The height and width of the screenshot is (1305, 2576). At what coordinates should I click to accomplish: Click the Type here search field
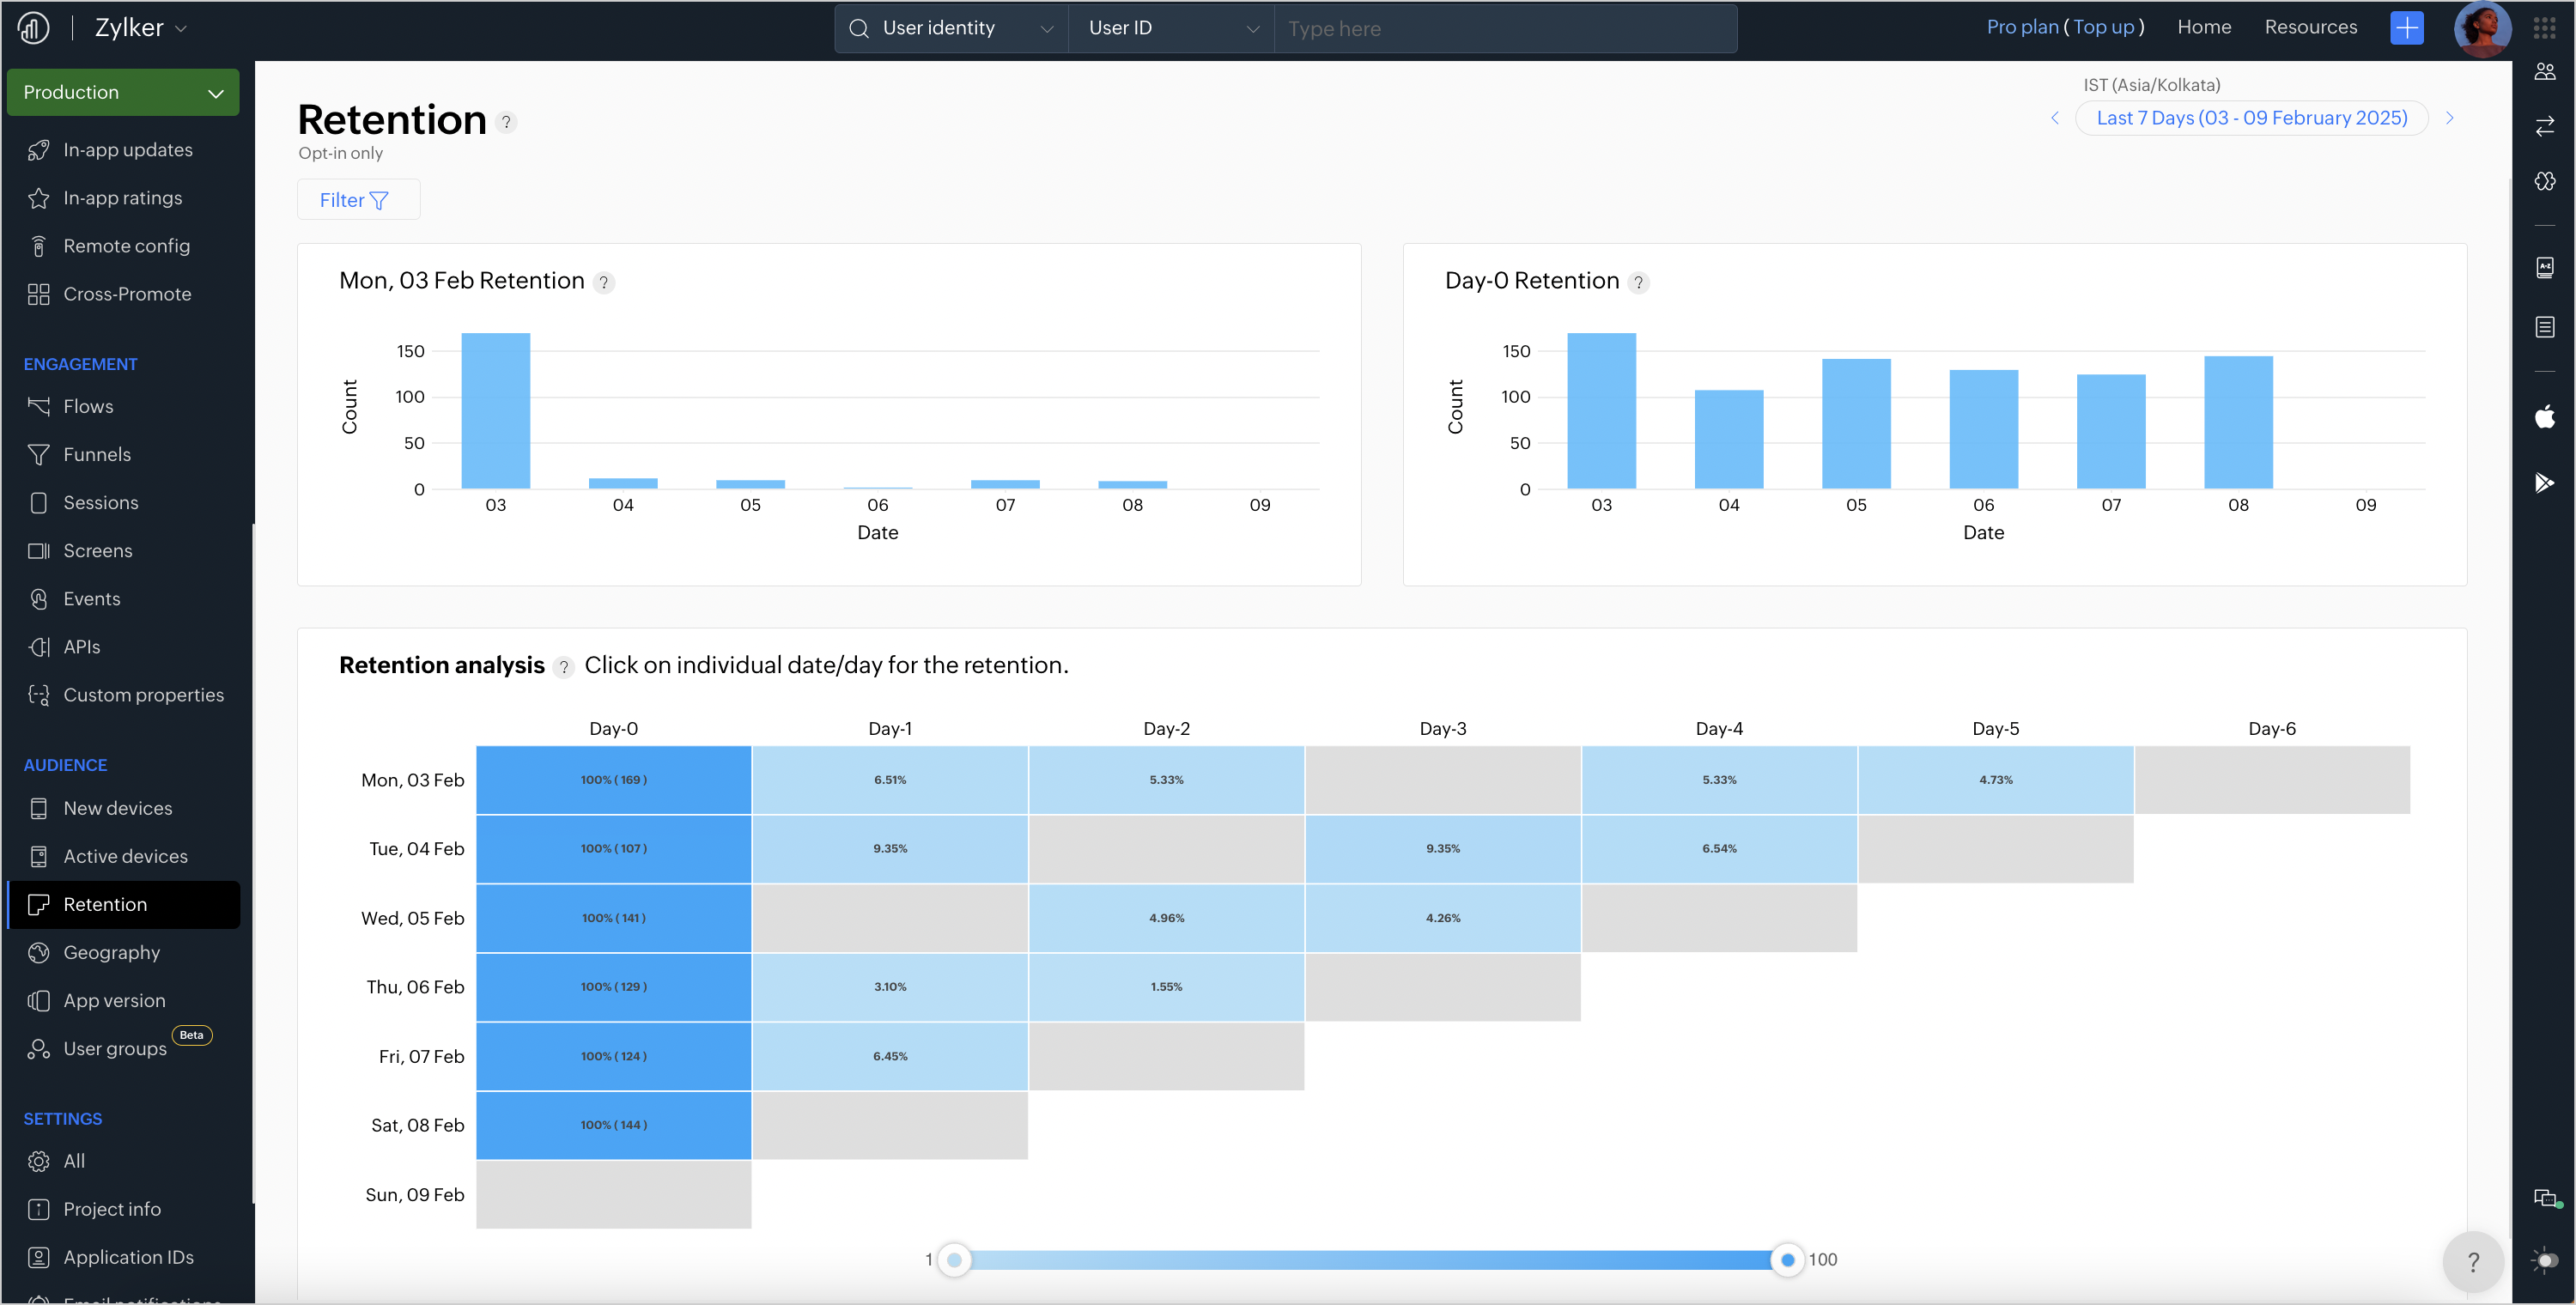(x=1504, y=29)
